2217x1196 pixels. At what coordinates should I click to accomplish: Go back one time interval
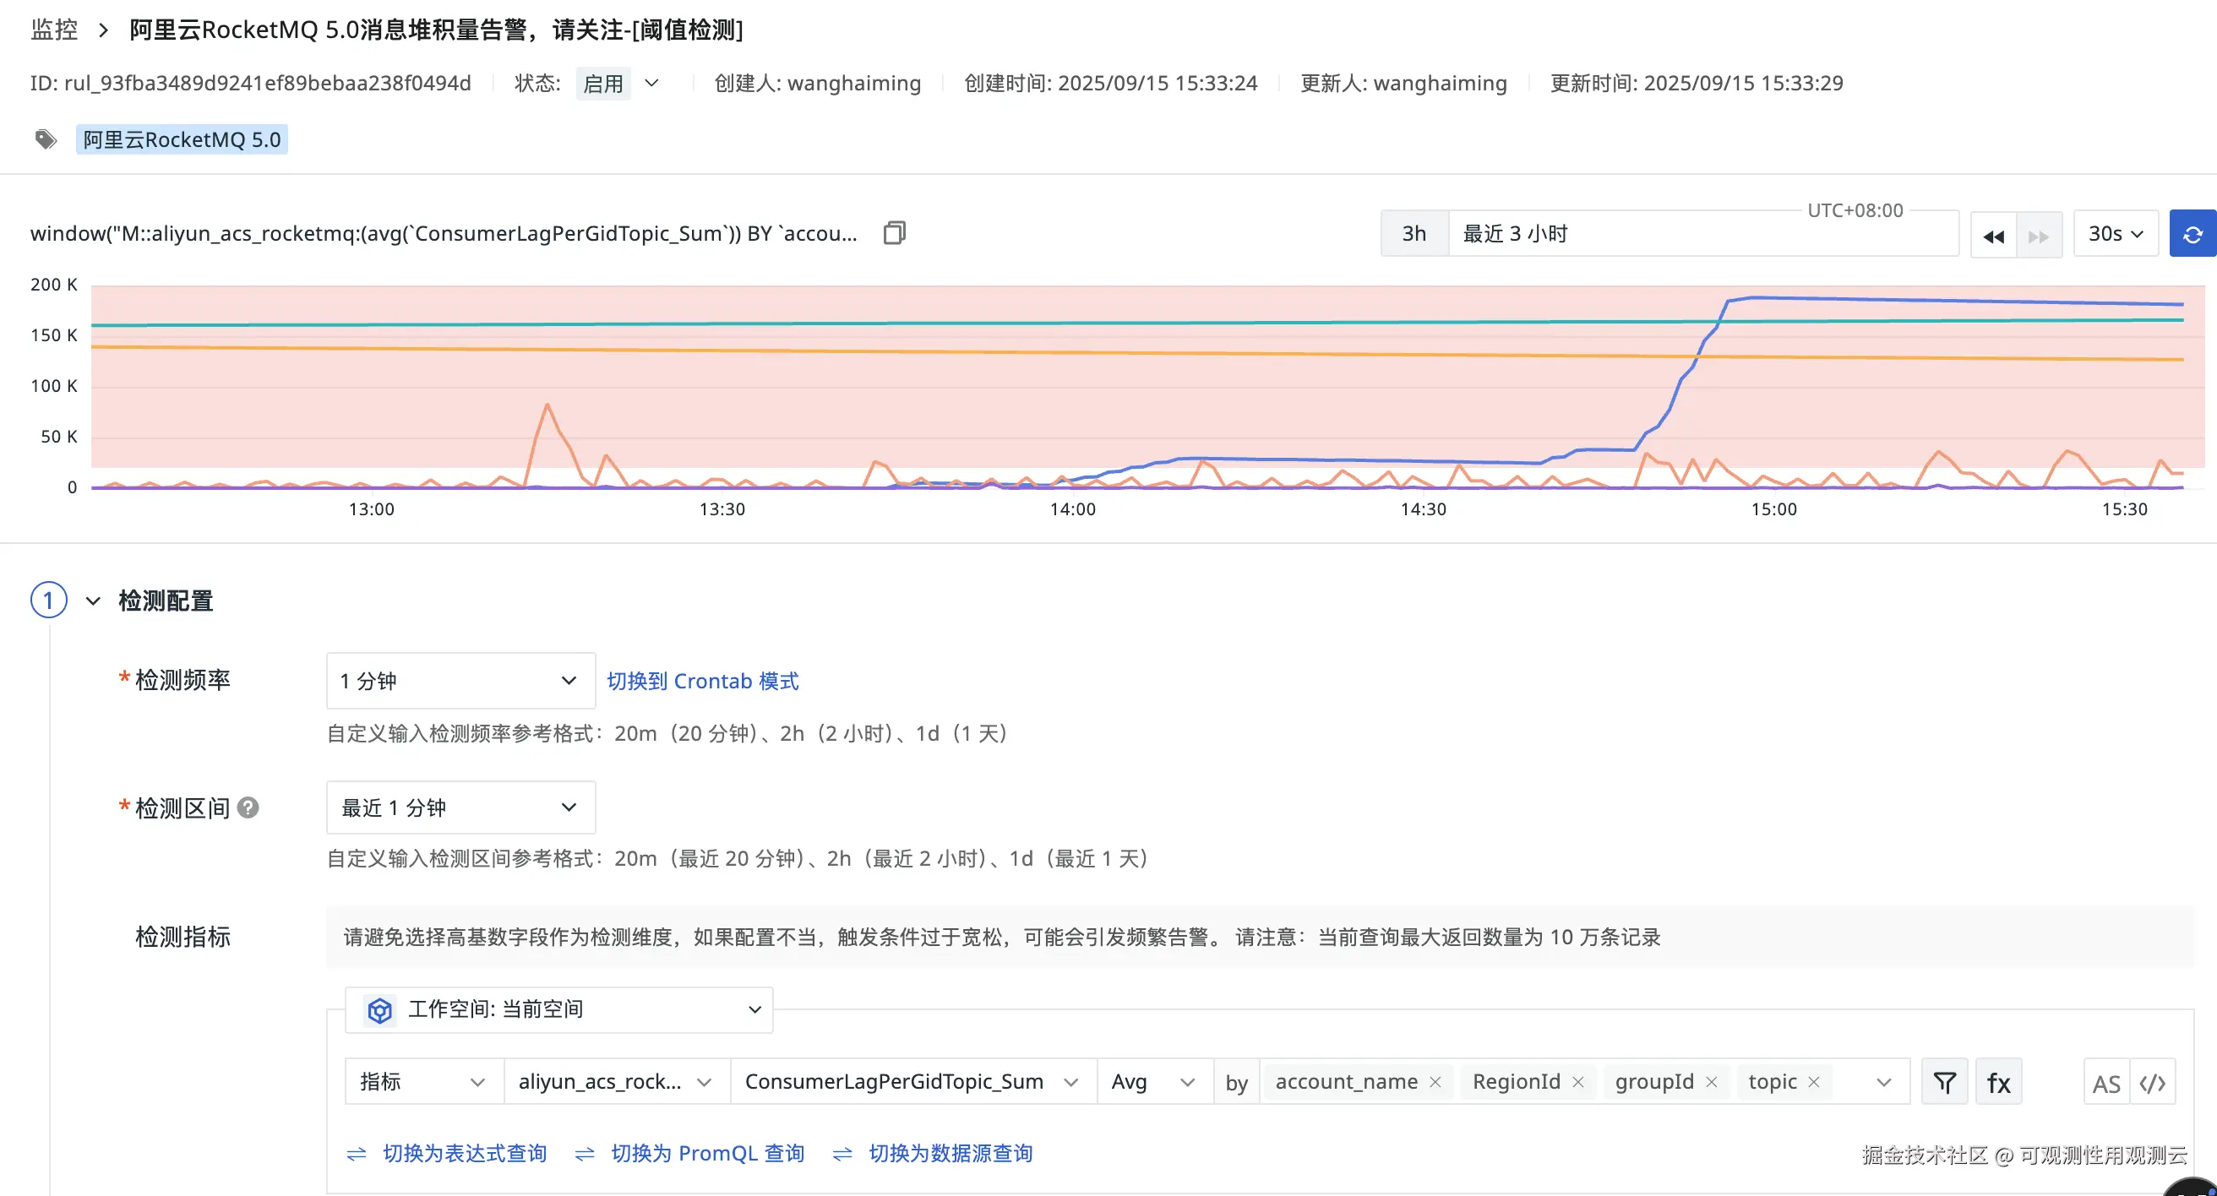tap(1993, 236)
